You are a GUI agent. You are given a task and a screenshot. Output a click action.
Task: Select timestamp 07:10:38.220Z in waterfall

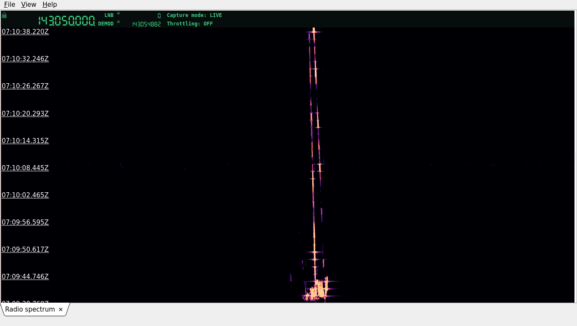coord(25,31)
